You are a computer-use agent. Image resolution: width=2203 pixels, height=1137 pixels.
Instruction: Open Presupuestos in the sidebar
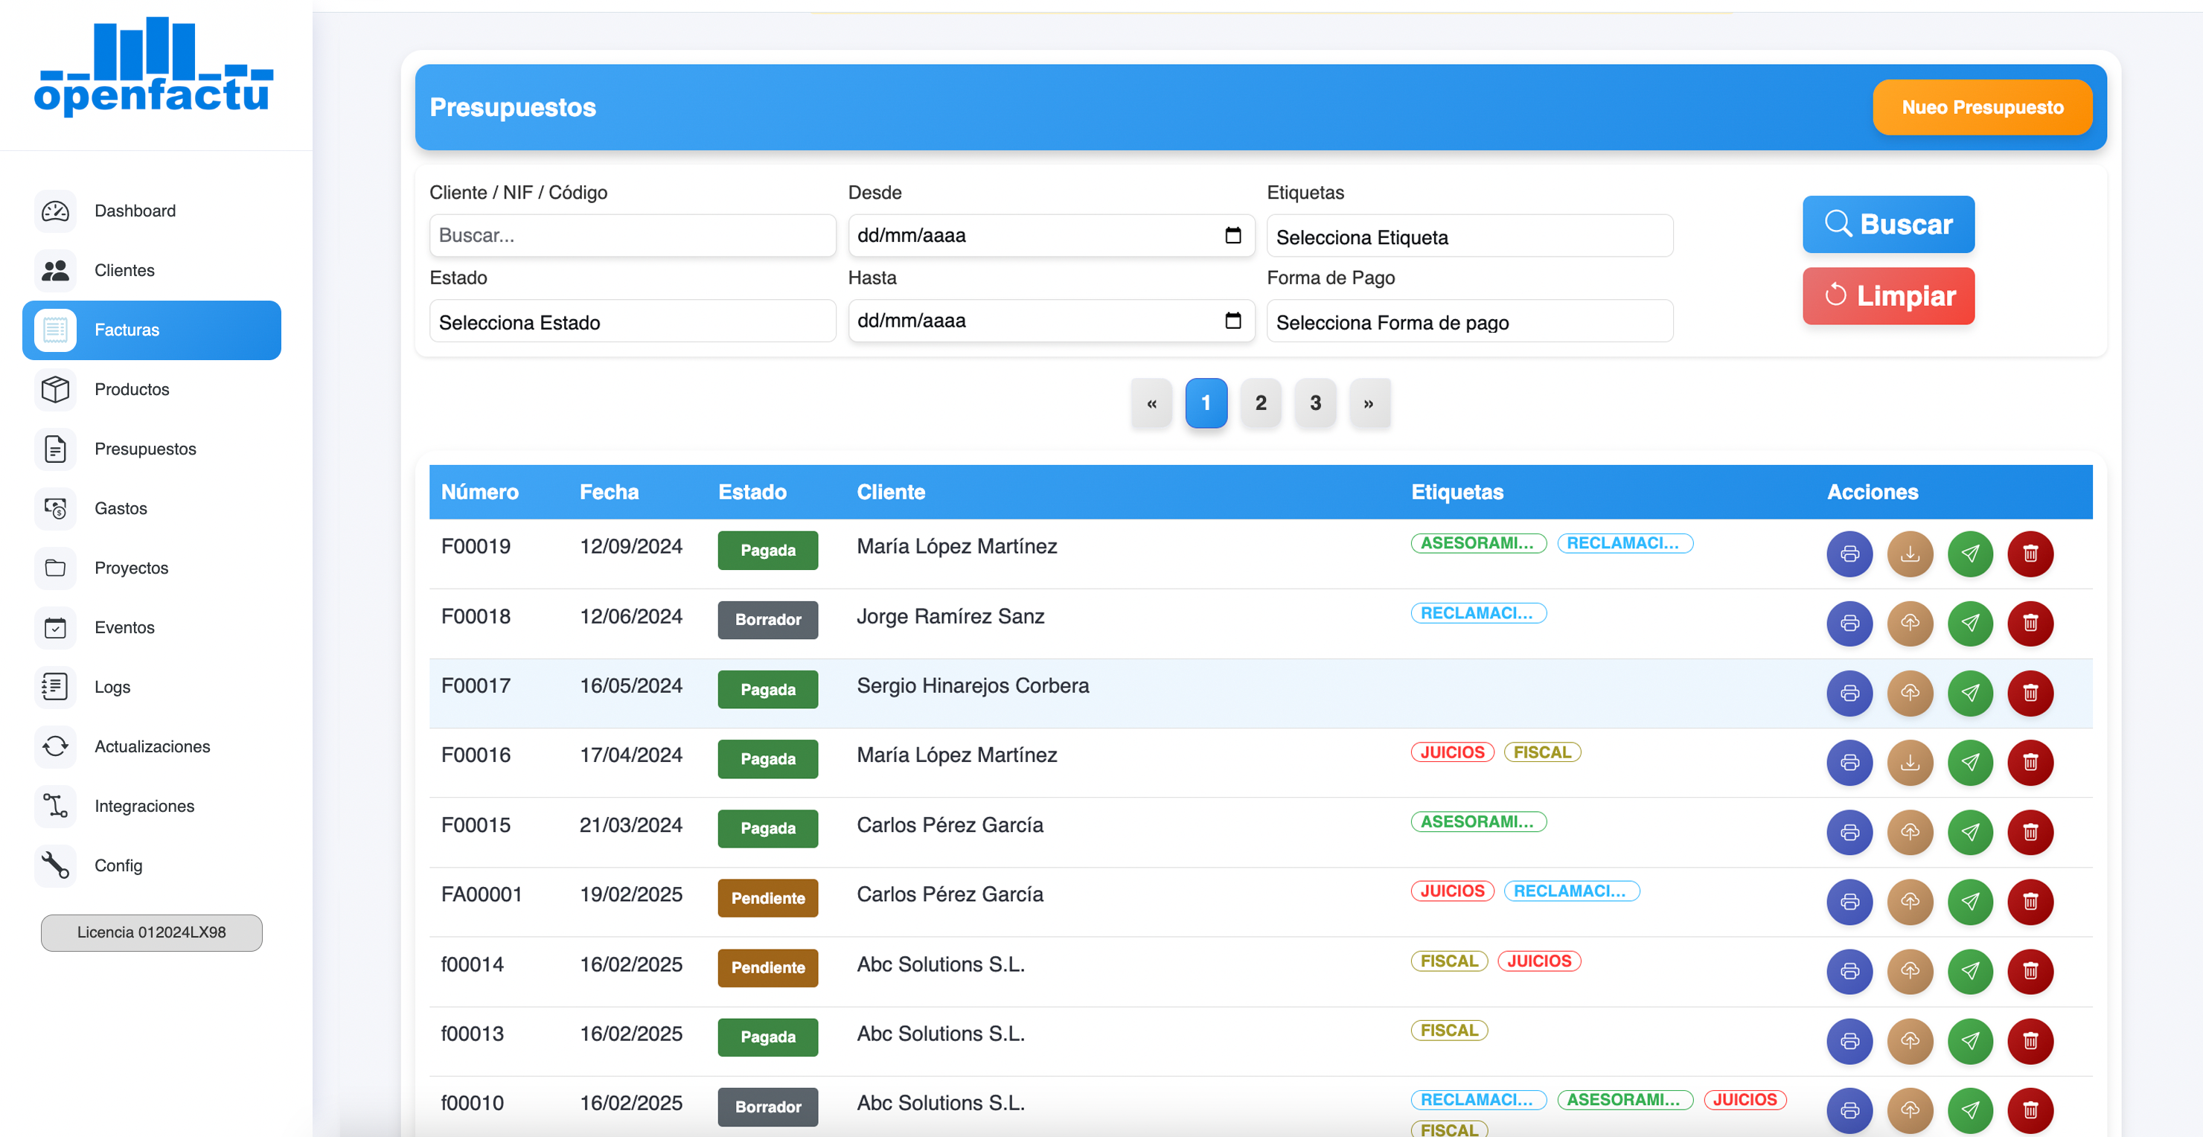(x=144, y=449)
